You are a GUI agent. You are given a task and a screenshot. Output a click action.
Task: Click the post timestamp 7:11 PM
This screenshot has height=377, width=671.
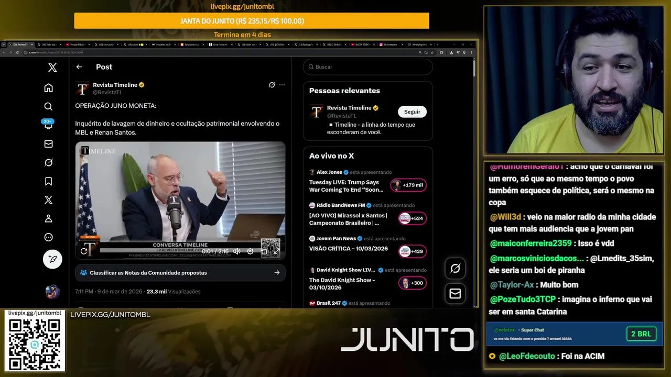(x=109, y=292)
